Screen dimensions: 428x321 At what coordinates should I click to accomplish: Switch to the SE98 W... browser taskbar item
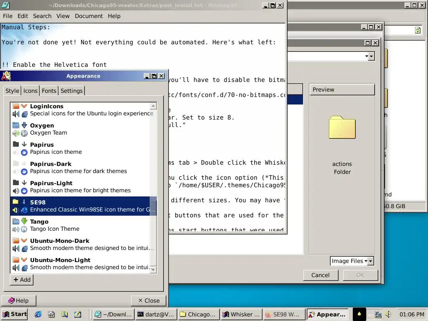pyautogui.click(x=284, y=314)
